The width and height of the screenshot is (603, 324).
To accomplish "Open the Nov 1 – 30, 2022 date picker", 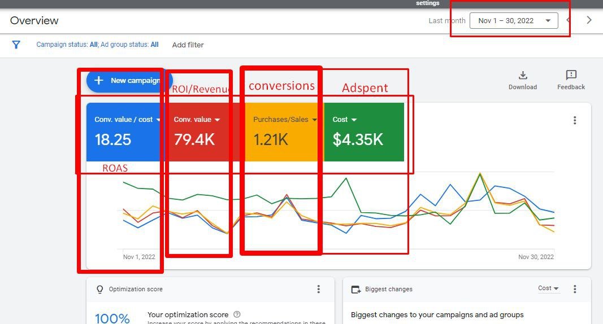I will tap(514, 21).
